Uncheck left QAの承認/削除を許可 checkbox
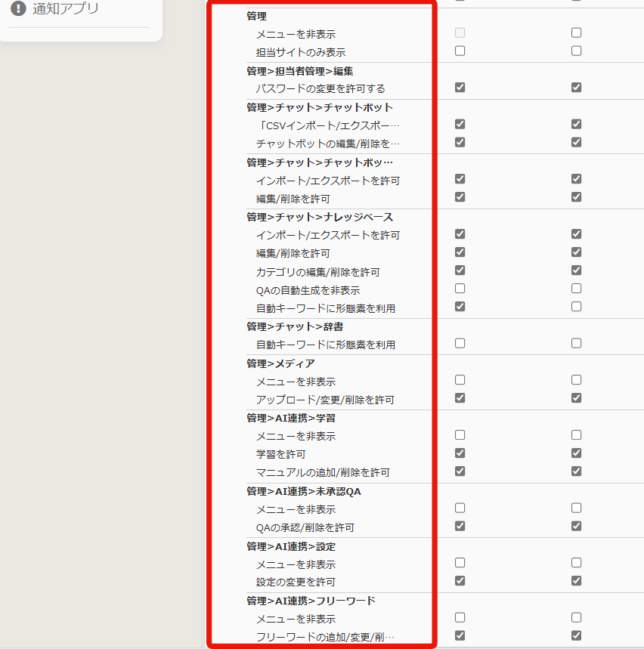Viewport: 644px width, 649px height. pyautogui.click(x=460, y=526)
